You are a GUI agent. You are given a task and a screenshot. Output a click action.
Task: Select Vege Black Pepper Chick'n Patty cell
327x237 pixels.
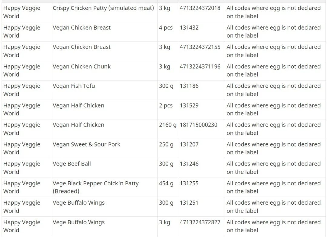[104, 187]
